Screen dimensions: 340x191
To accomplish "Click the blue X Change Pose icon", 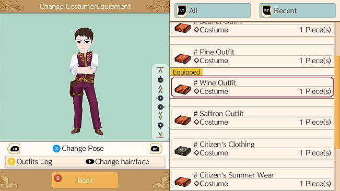I will [56, 149].
